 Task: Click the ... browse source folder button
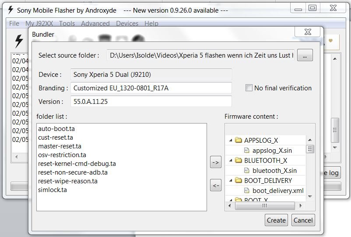point(305,55)
